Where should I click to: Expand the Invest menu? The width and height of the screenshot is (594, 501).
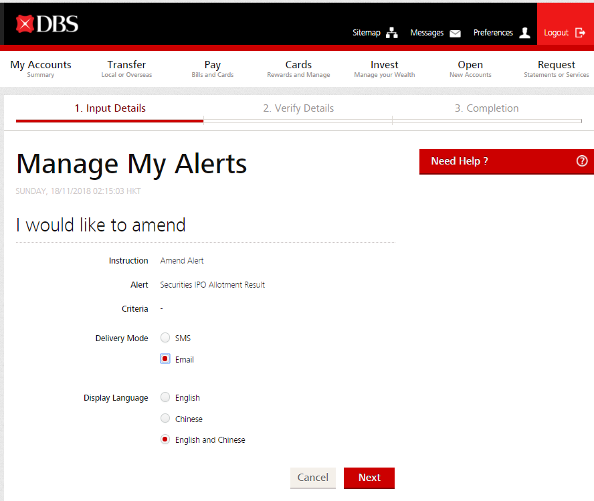pos(385,68)
